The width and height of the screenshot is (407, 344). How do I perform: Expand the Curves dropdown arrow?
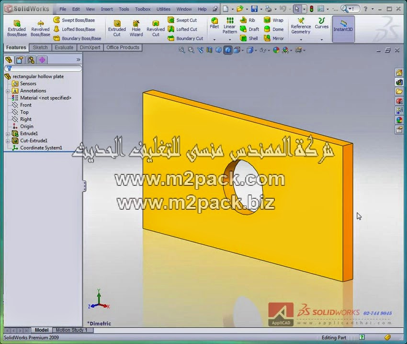point(322,40)
